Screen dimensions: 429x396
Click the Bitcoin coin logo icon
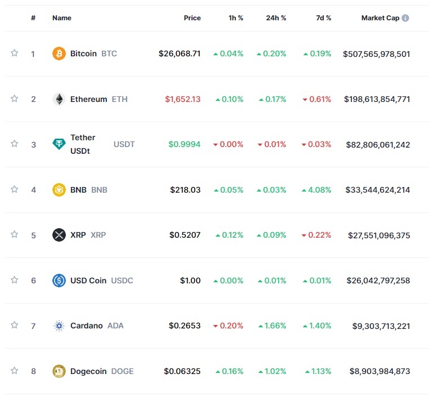59,54
